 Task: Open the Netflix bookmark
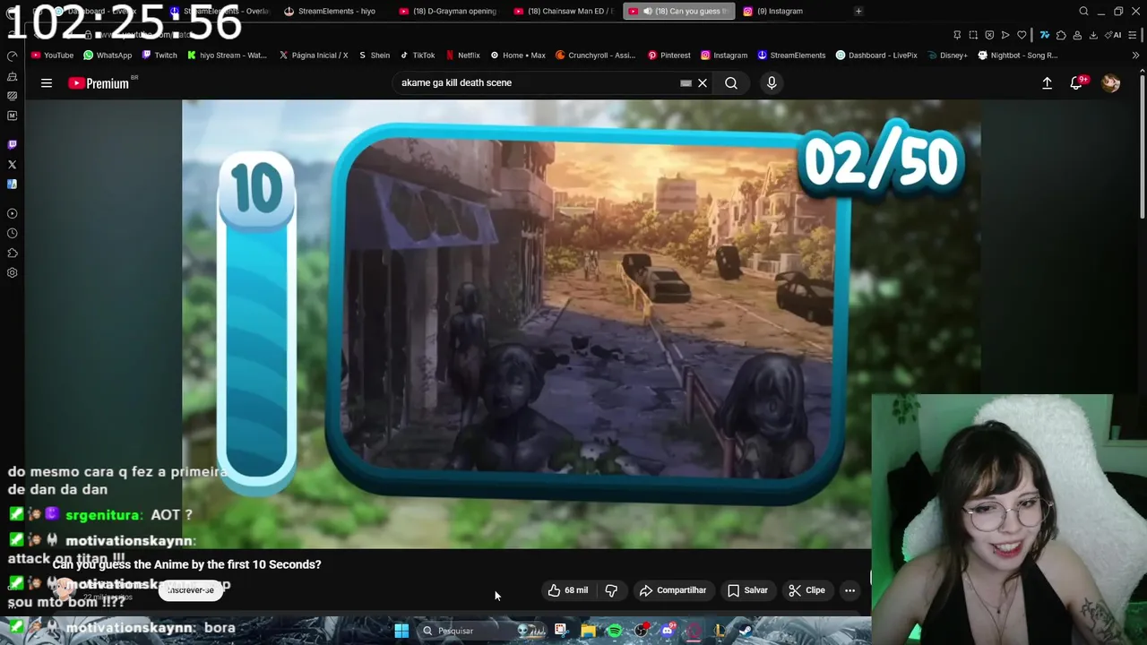coord(462,56)
